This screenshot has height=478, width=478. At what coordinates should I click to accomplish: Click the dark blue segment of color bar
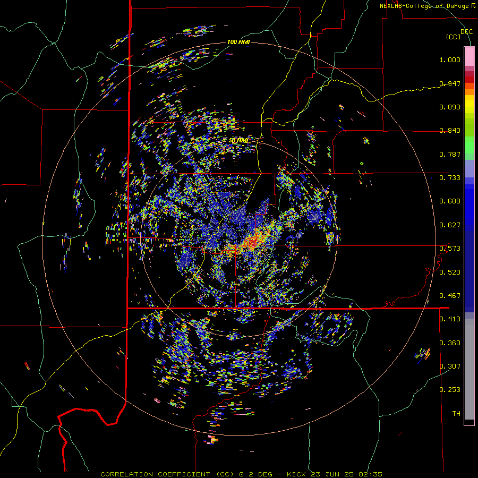469,271
